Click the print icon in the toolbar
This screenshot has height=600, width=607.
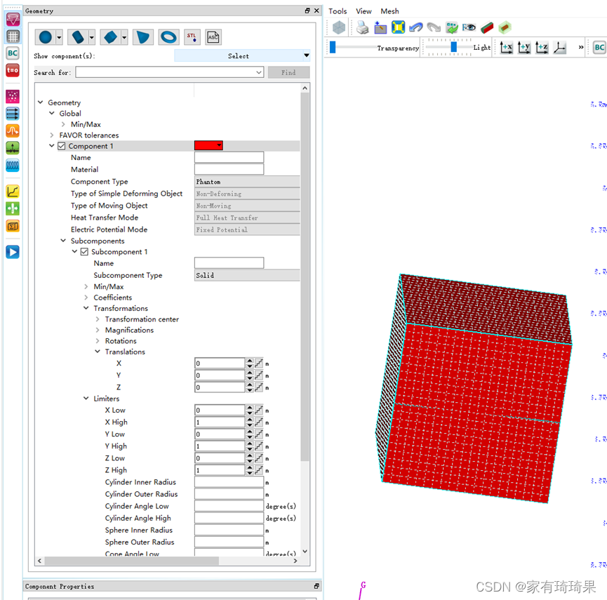click(362, 27)
